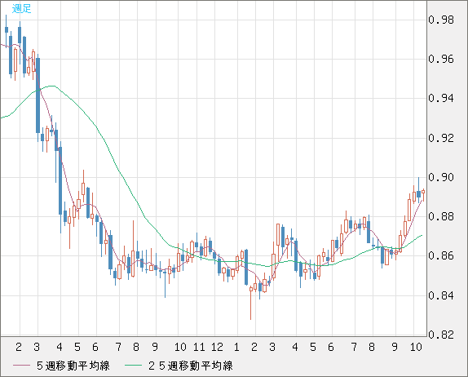Click the 0.94 price axis label
Image resolution: width=468 pixels, height=377 pixels.
click(441, 98)
